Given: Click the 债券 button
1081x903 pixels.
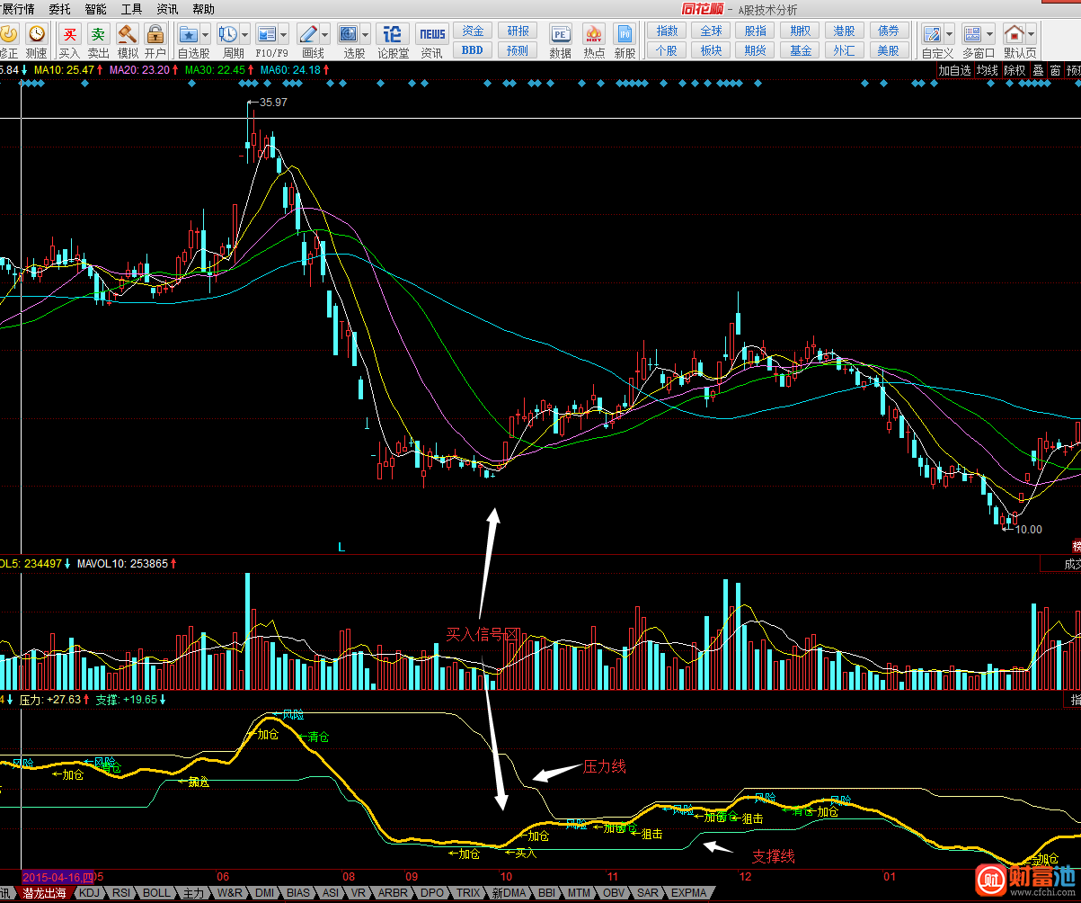Looking at the screenshot, I should 889,31.
